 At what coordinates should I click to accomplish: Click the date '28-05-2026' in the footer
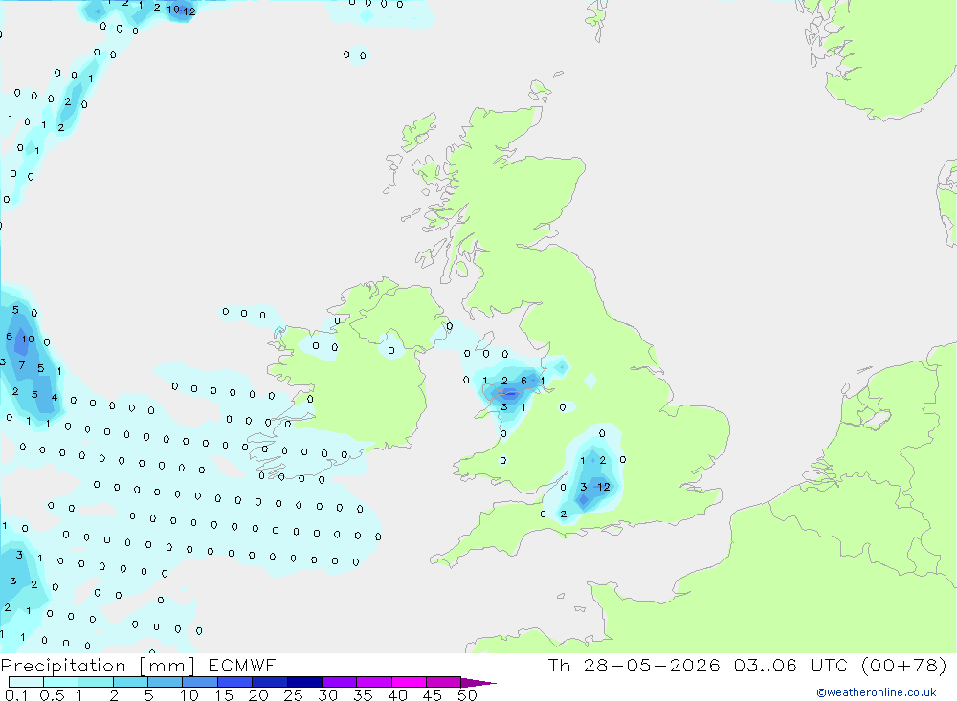(652, 665)
